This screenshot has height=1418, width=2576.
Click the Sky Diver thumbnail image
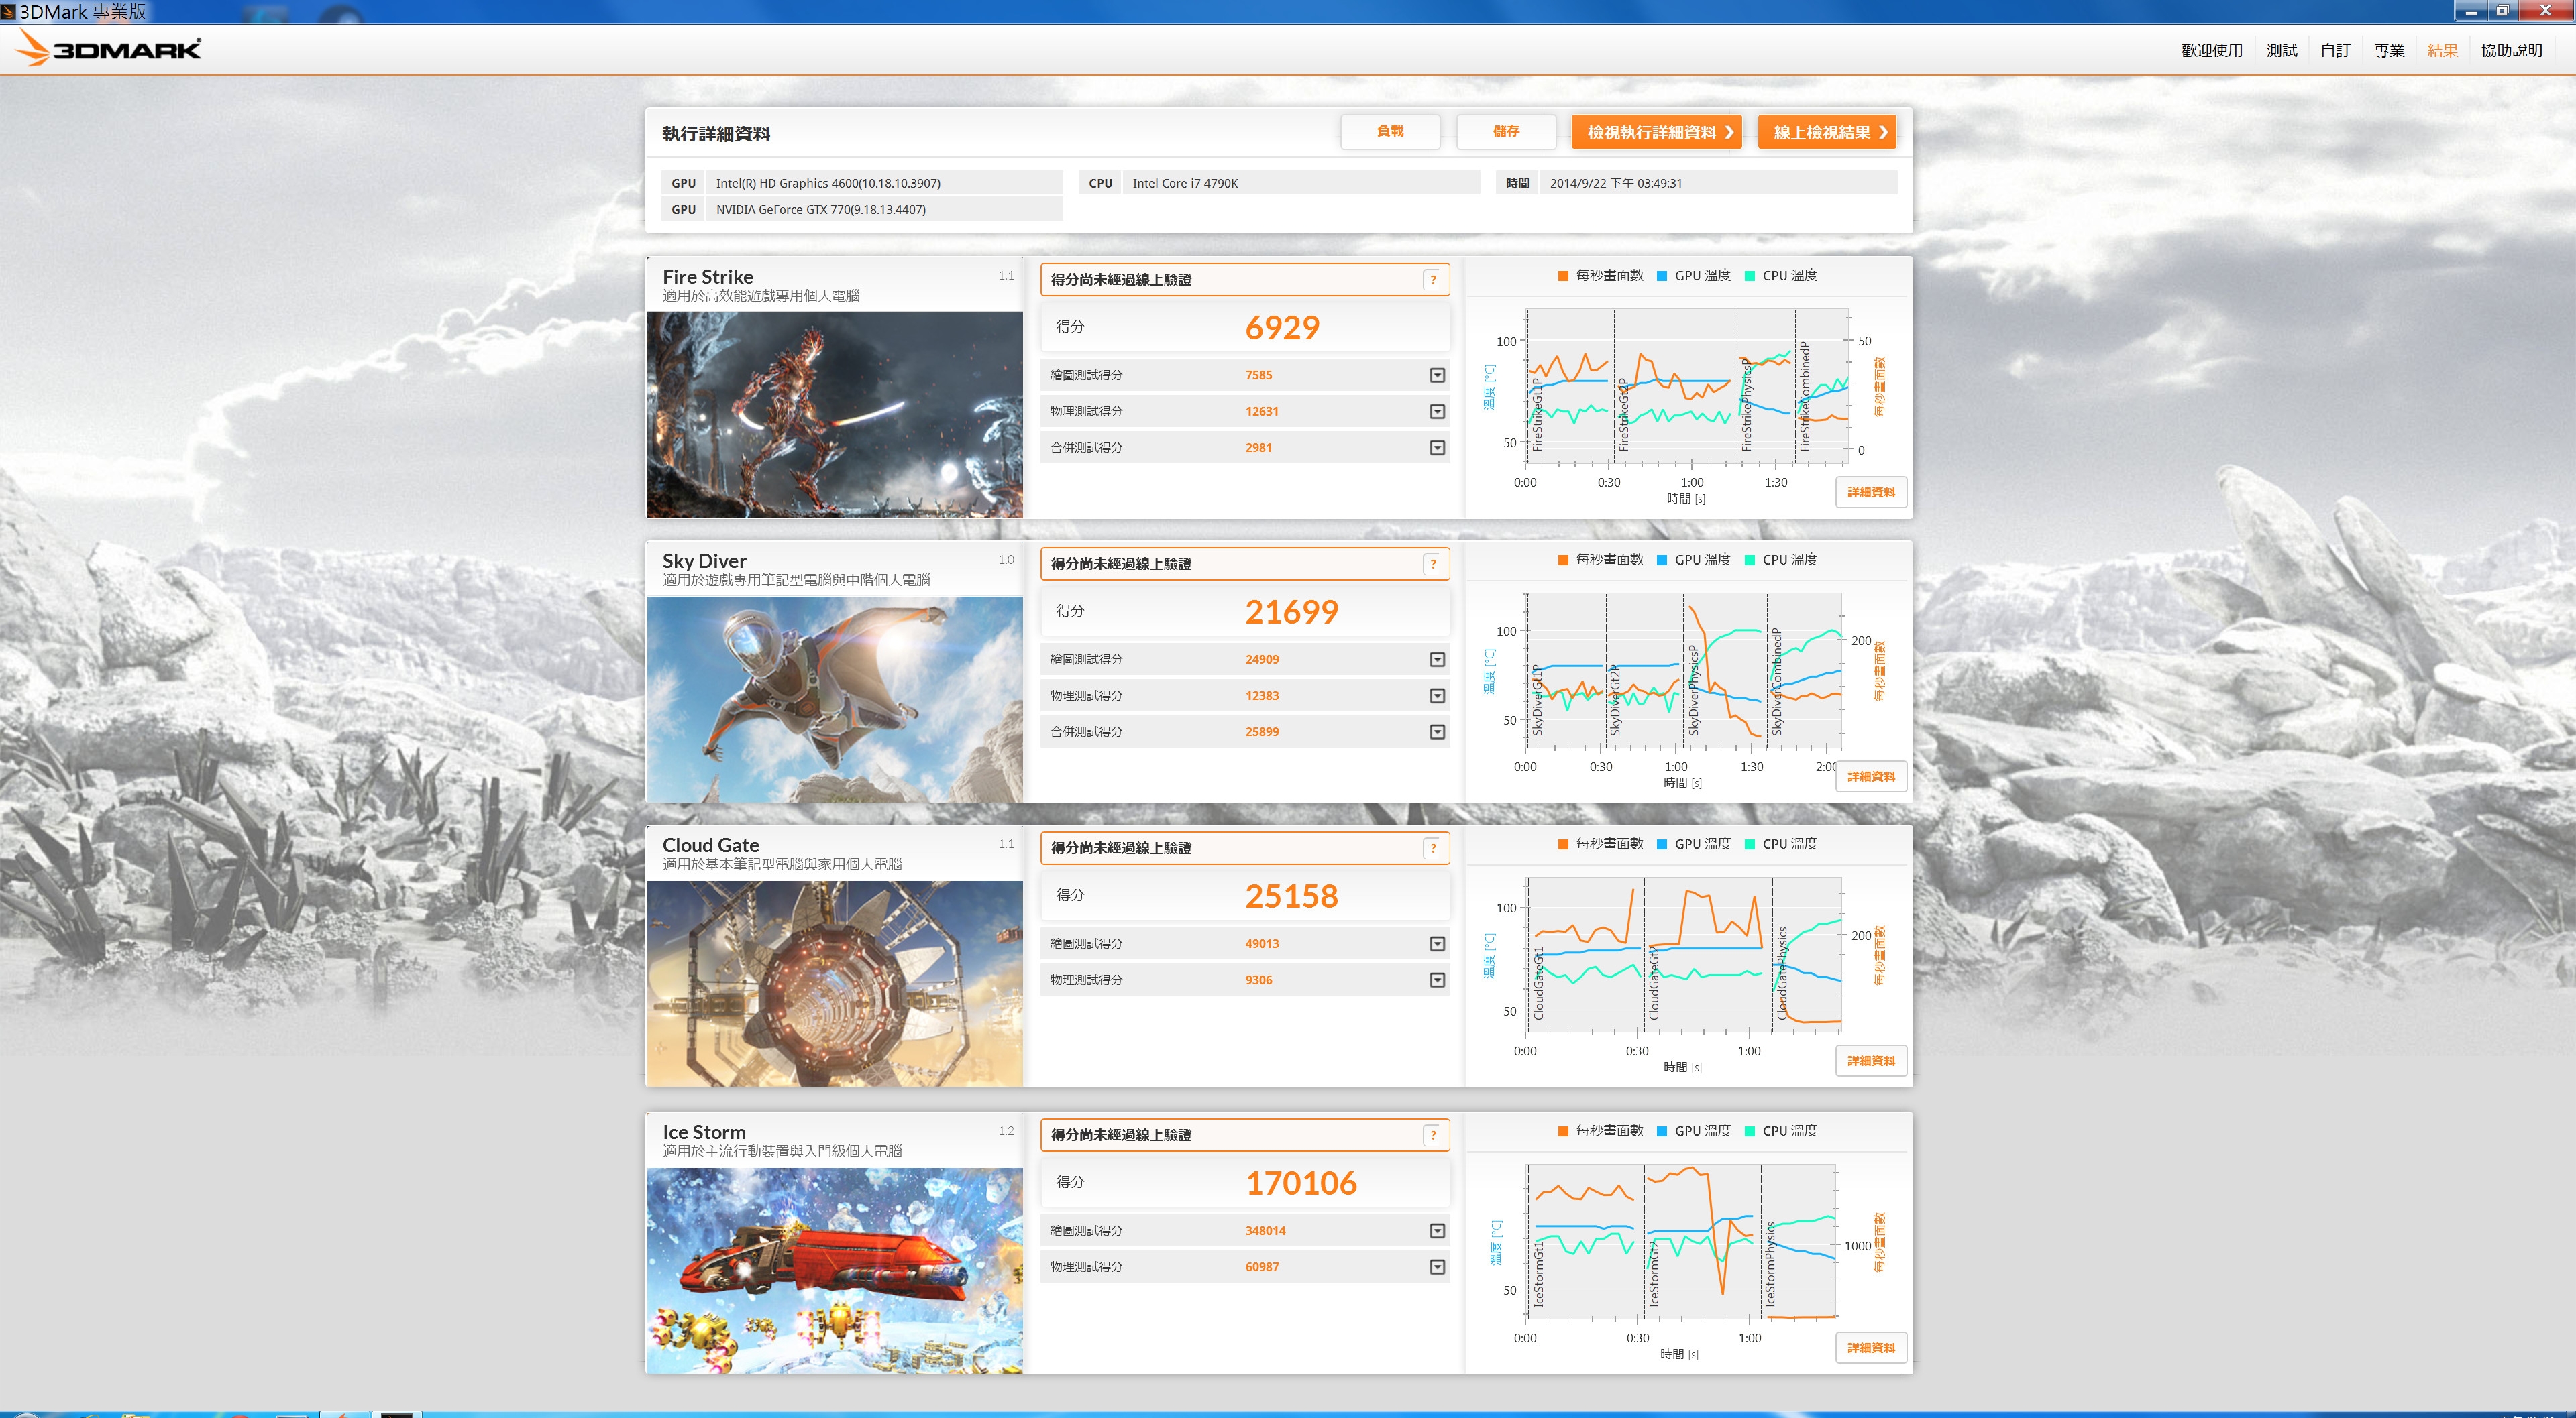835,699
